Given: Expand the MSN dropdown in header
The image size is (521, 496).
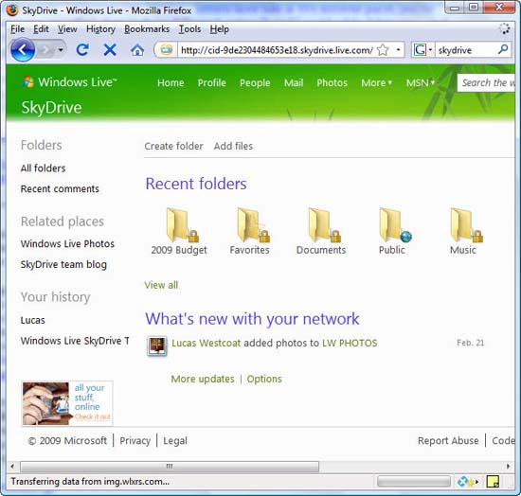Looking at the screenshot, I should point(421,82).
